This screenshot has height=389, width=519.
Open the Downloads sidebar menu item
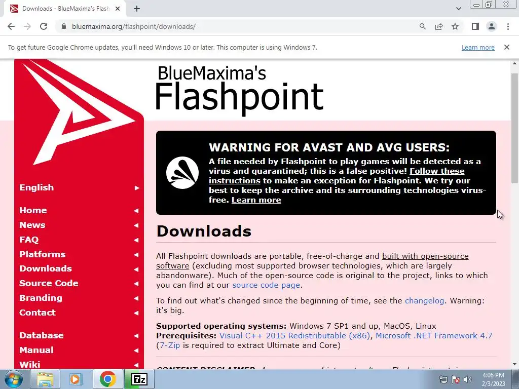(46, 268)
